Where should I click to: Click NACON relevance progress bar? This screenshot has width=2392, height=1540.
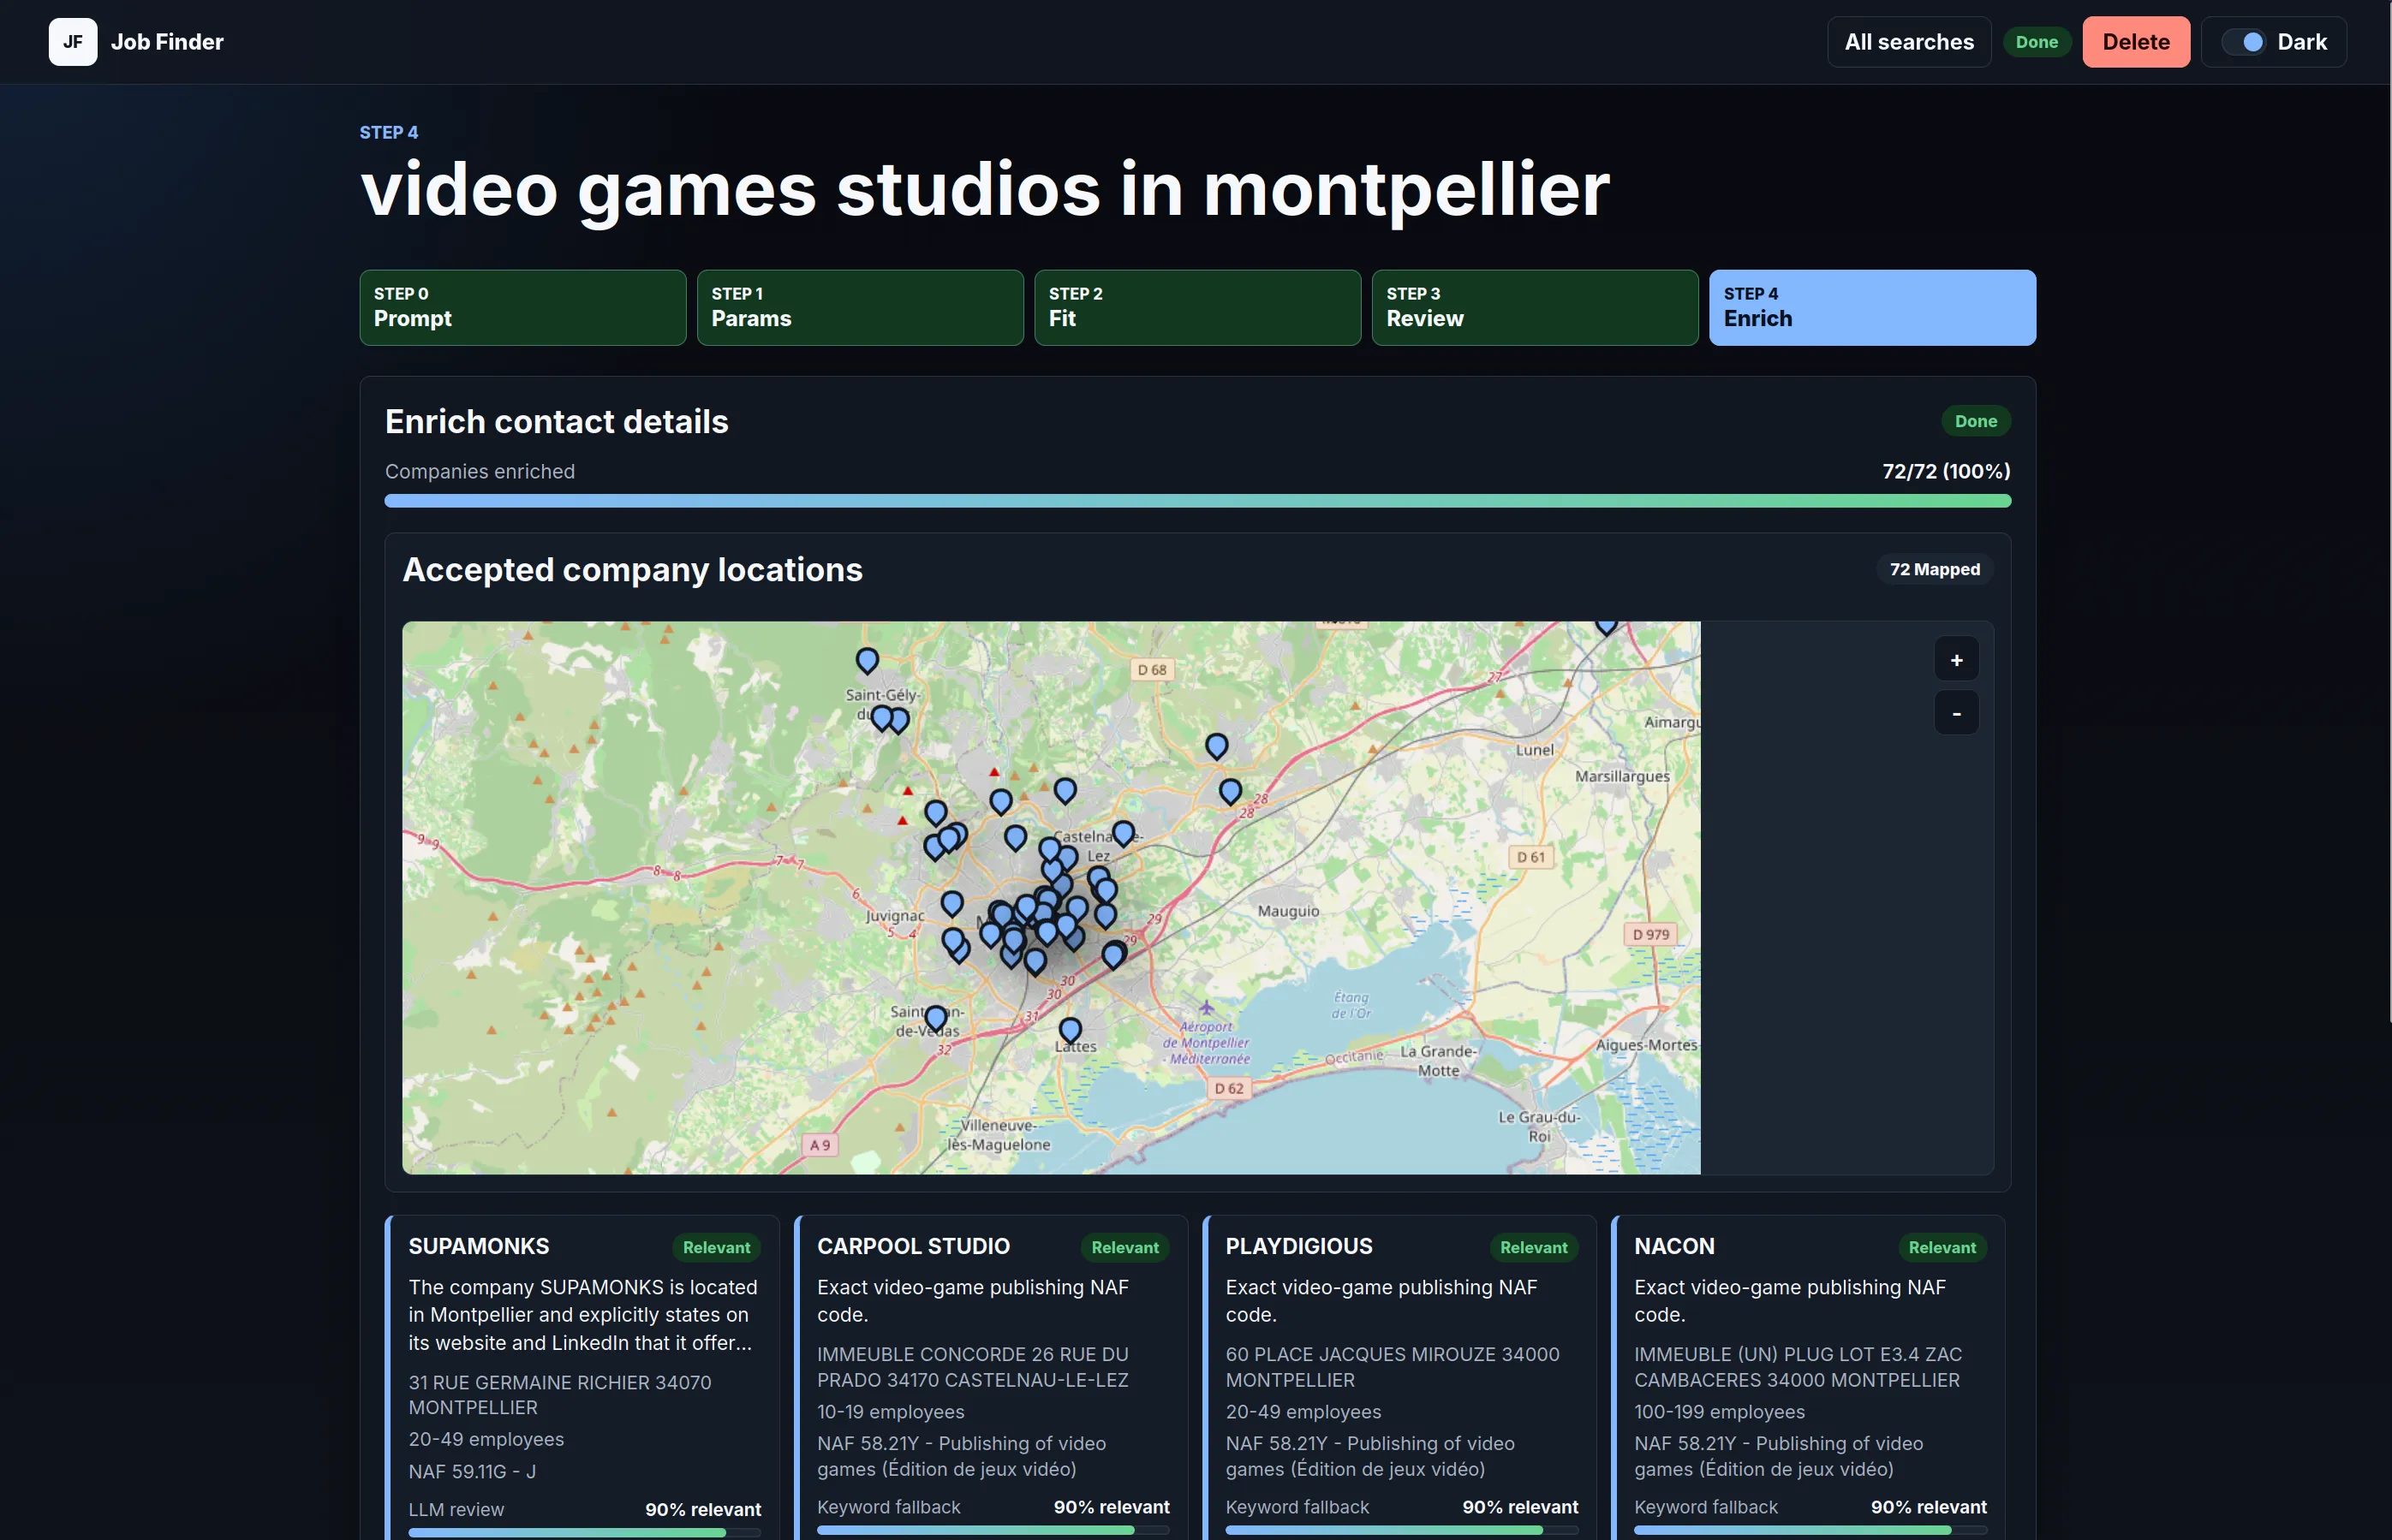tap(1810, 1530)
